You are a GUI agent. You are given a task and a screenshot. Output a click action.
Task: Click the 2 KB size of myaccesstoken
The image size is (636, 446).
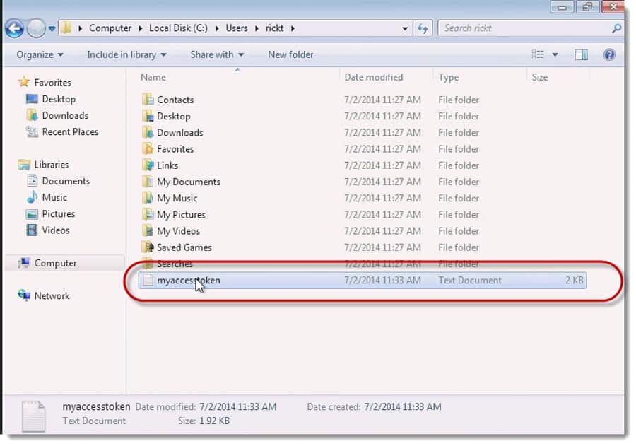[575, 281]
